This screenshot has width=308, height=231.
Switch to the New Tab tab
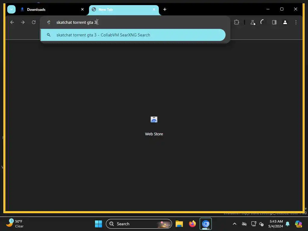point(124,9)
